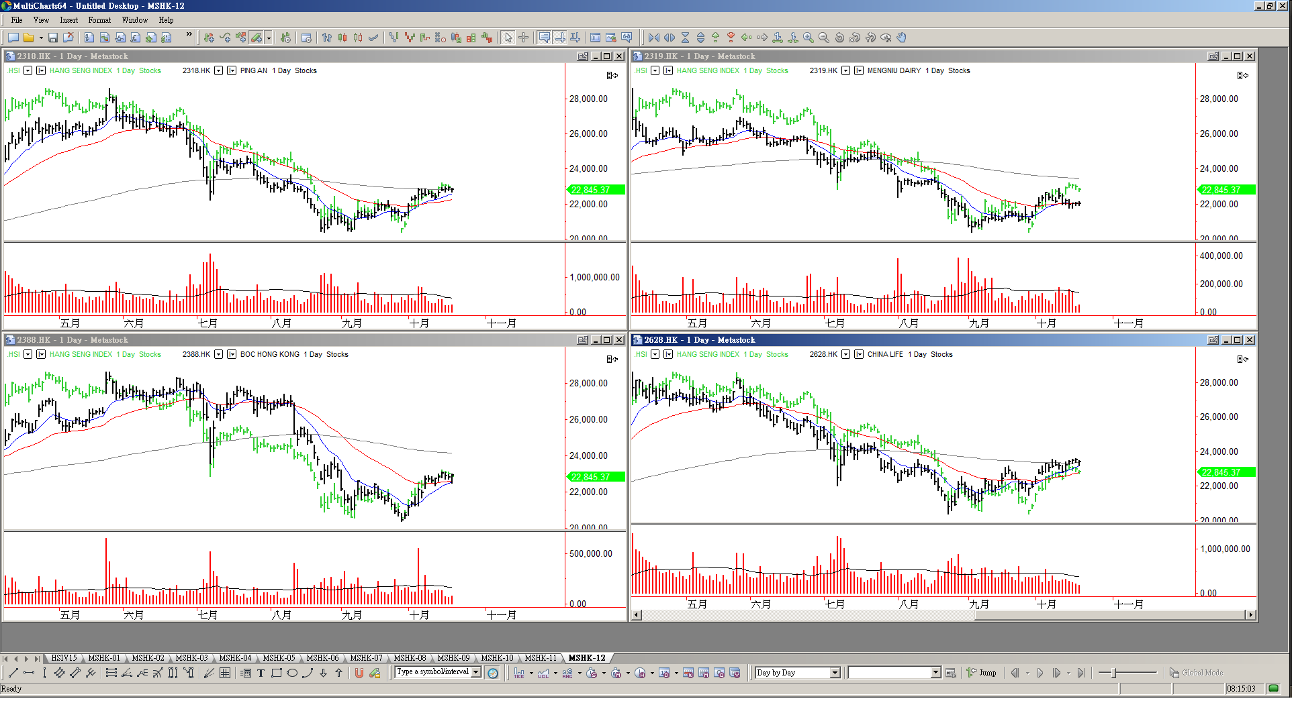Image resolution: width=1292 pixels, height=709 pixels.
Task: Click the Jump button
Action: point(981,673)
